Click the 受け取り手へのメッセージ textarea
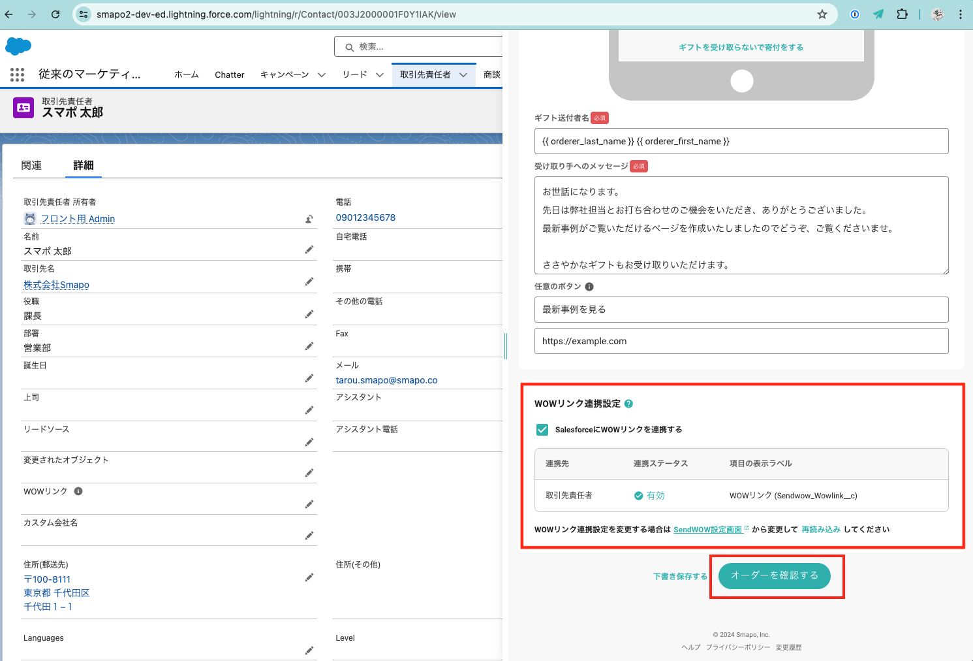Viewport: 973px width, 661px height. click(x=741, y=225)
